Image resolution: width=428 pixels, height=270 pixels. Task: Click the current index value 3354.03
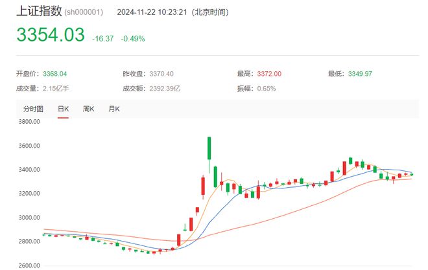[51, 34]
